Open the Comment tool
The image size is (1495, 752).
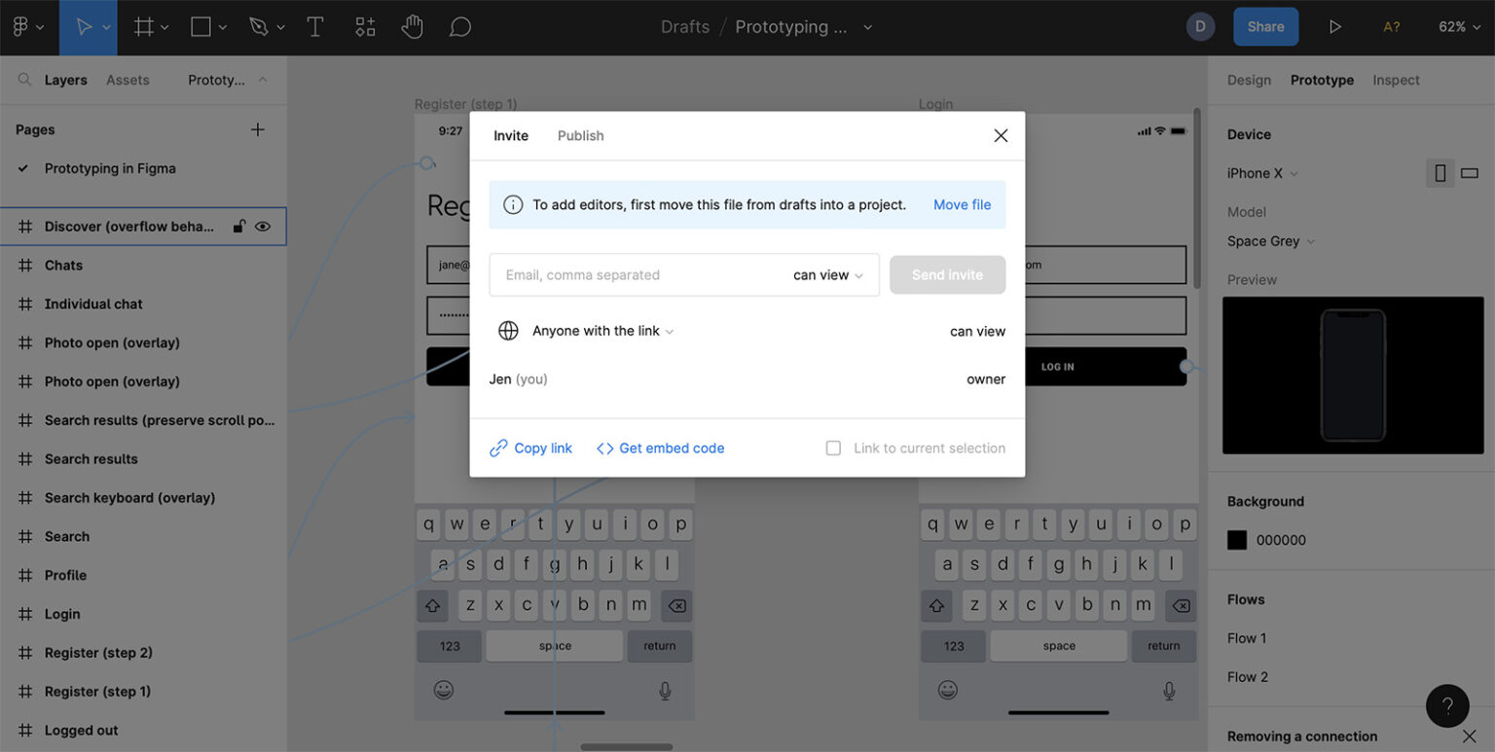tap(459, 26)
